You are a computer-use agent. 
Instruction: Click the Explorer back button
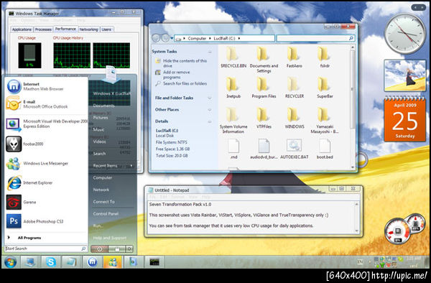(156, 38)
